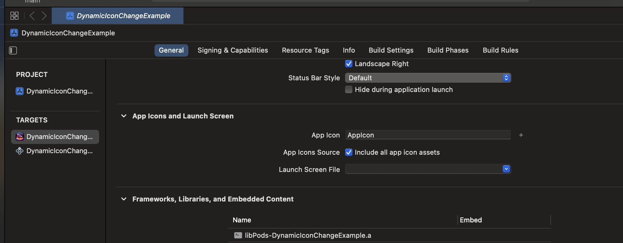Go forward with the right chevron
Image resolution: width=623 pixels, height=243 pixels.
coord(44,16)
